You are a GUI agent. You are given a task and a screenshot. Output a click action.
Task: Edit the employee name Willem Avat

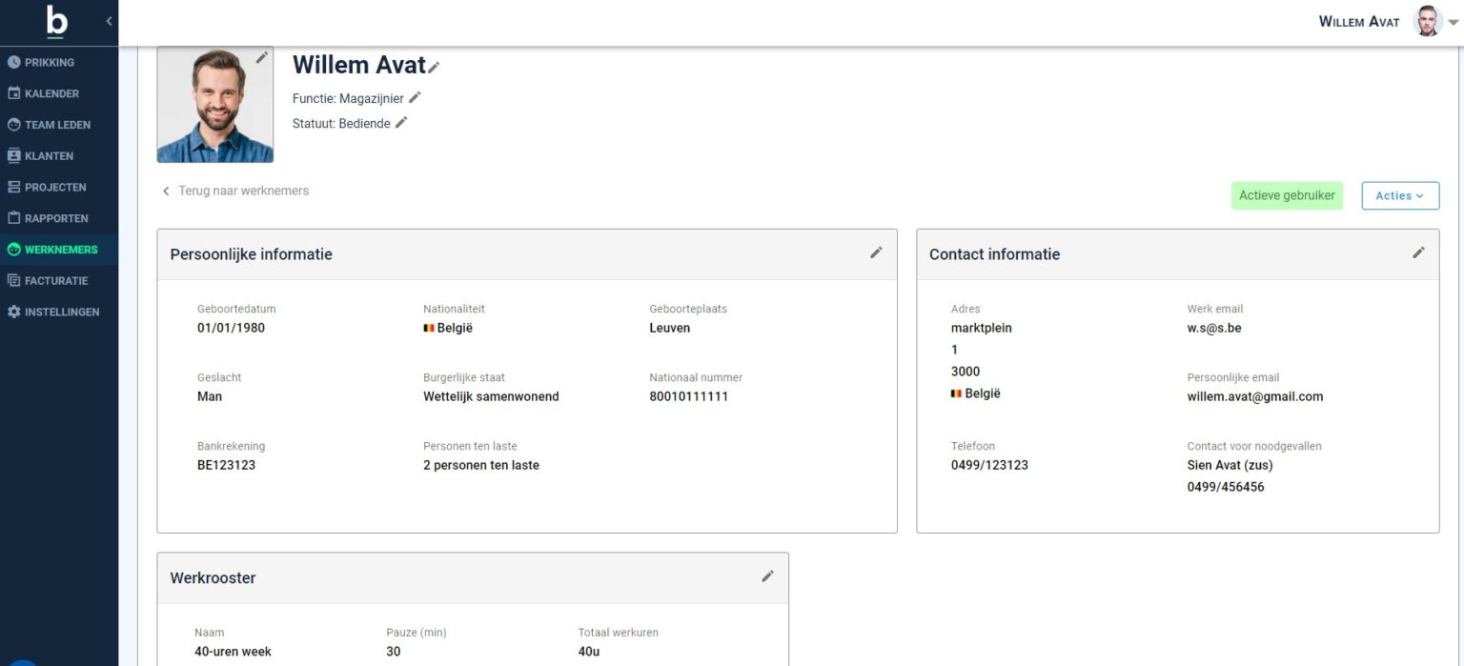click(435, 67)
